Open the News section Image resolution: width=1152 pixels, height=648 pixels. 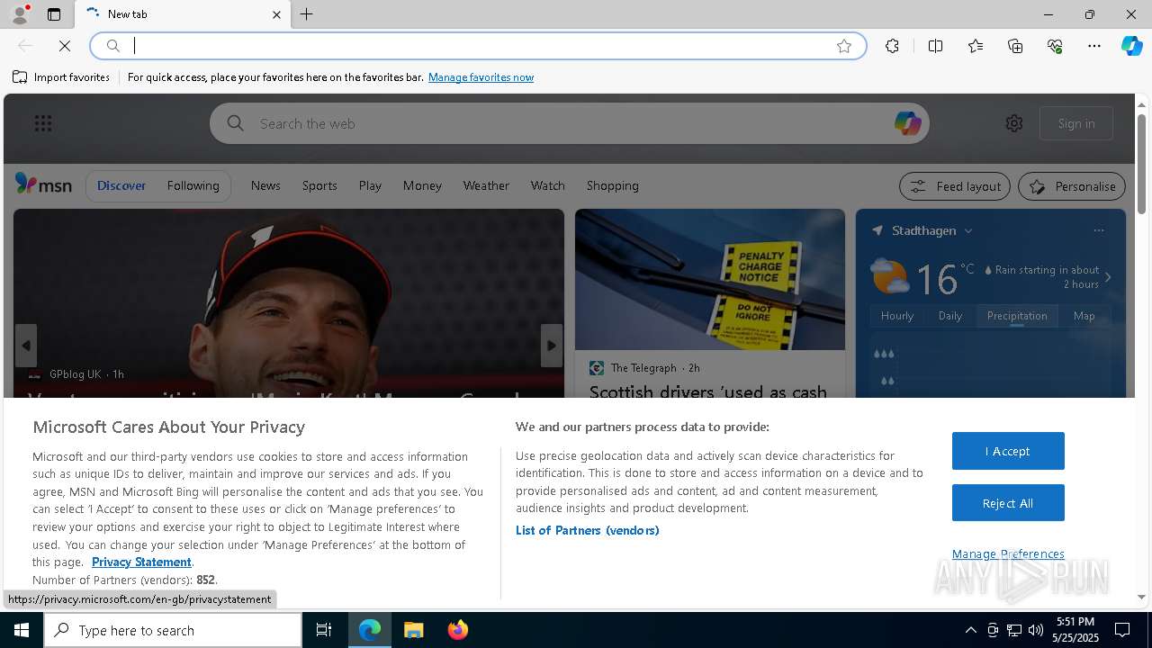coord(265,185)
